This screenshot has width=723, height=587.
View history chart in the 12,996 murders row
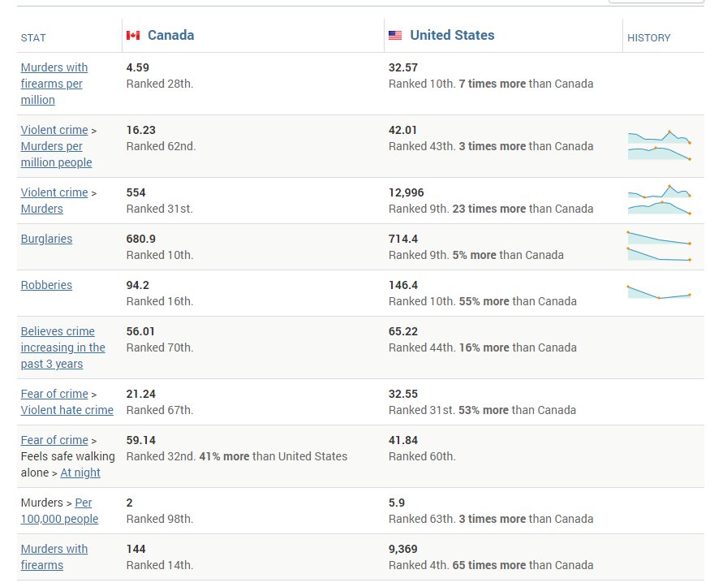(660, 200)
